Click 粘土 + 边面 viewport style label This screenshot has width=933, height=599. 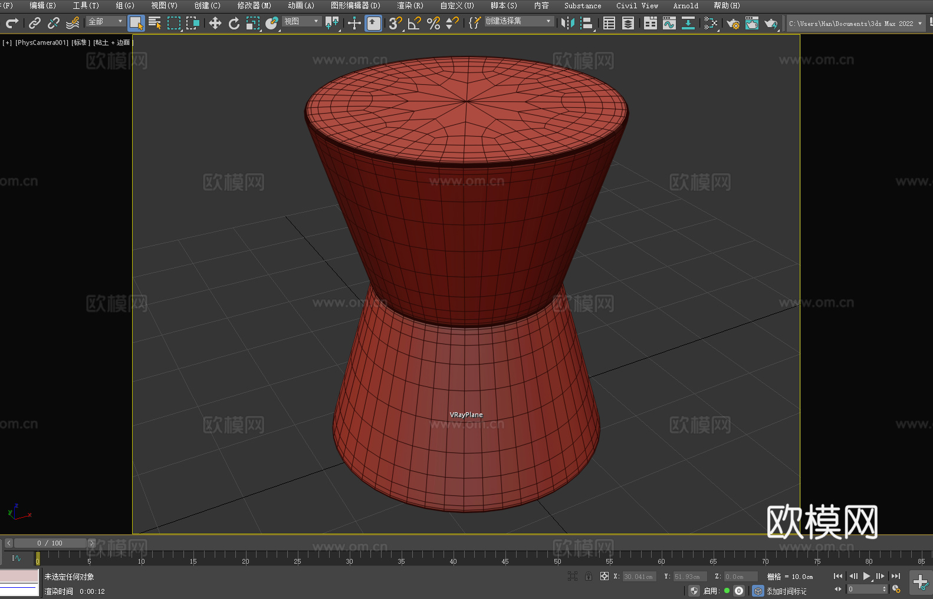pos(113,42)
